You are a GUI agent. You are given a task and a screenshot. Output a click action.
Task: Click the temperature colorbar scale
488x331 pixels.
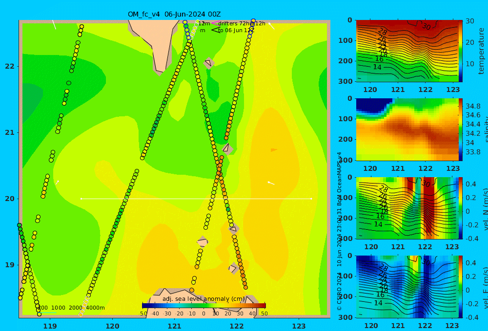click(461, 51)
